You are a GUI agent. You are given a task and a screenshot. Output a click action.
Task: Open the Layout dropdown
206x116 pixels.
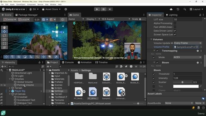click(196, 9)
